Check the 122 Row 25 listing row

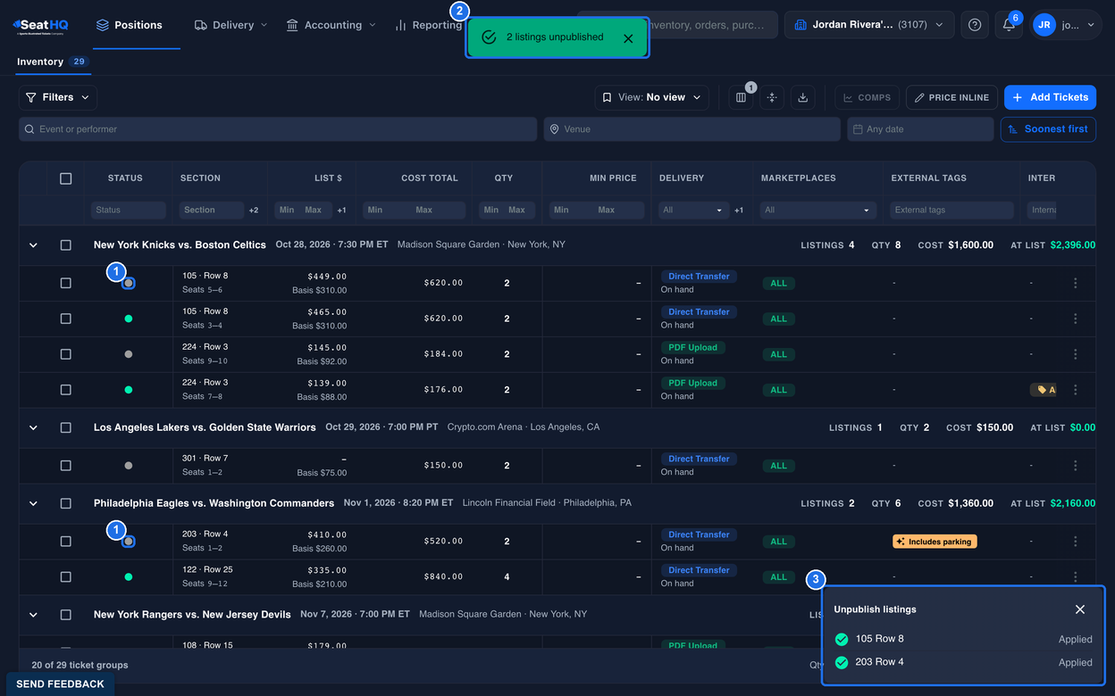(x=65, y=577)
